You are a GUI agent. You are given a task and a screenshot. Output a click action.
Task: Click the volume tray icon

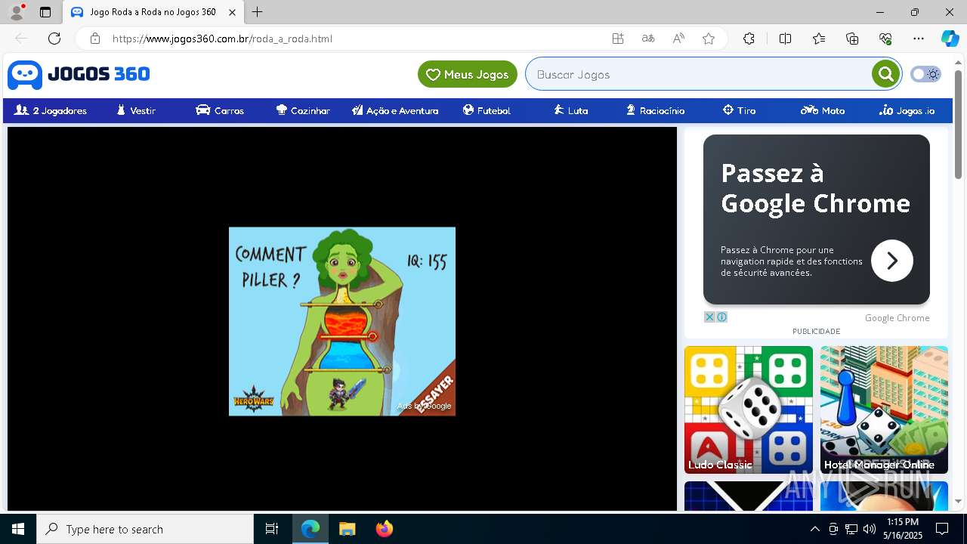click(x=870, y=529)
